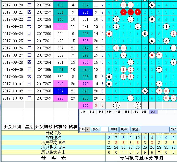This screenshot has height=162, width=177.
Task: Clear the list with 清空
Action: [x=135, y=129]
